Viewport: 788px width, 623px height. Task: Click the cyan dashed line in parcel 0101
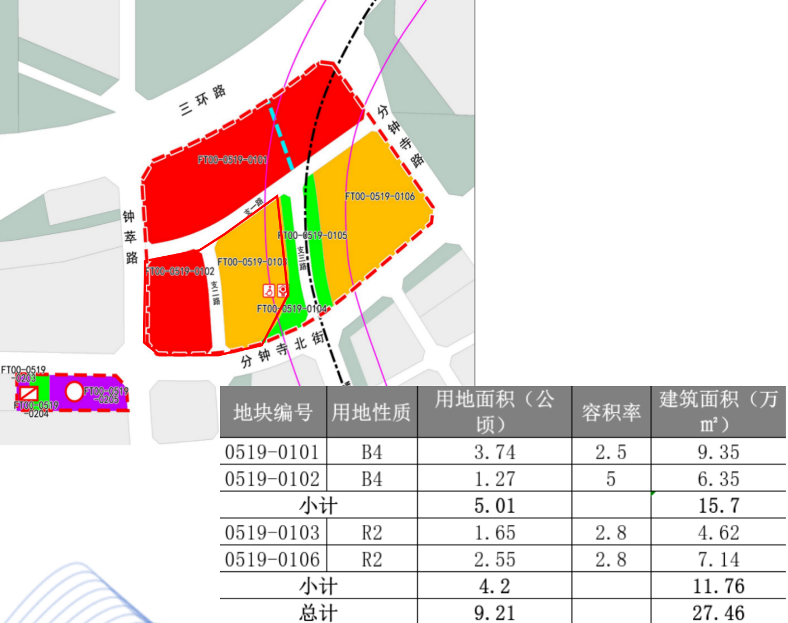281,136
